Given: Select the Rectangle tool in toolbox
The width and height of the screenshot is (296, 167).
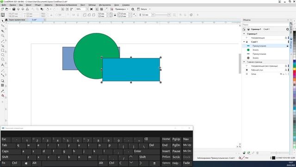Looking at the screenshot, I should coord(2,51).
